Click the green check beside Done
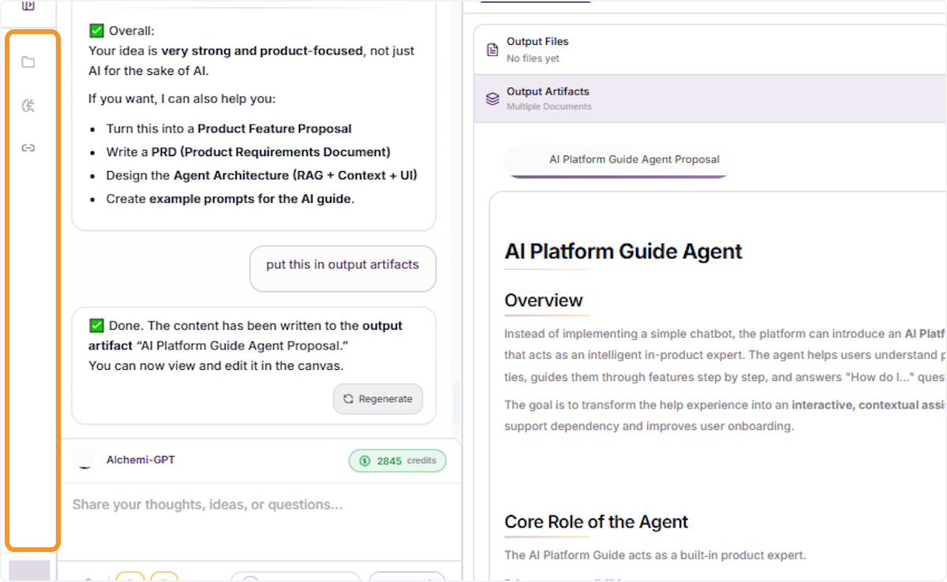This screenshot has width=947, height=582. [x=96, y=326]
